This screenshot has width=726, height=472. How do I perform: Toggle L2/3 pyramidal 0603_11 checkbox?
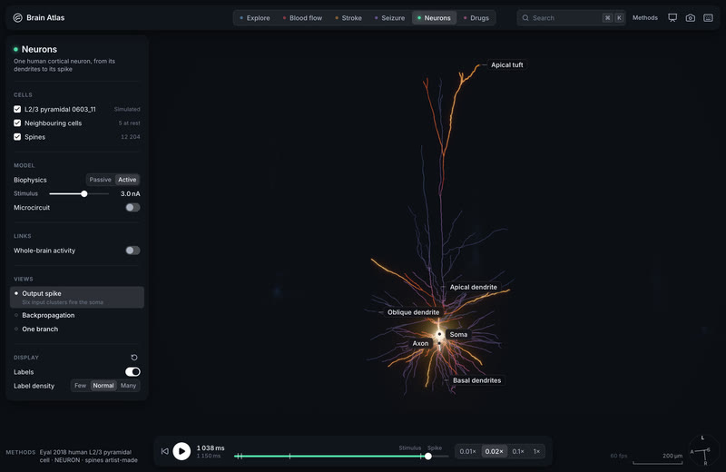click(x=17, y=109)
